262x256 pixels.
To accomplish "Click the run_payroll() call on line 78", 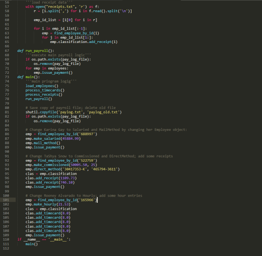I will pyautogui.click(x=38, y=99).
